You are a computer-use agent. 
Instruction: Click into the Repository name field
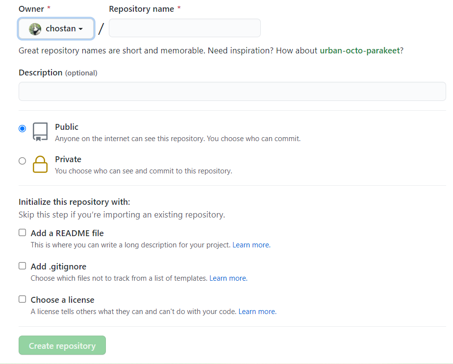click(184, 28)
